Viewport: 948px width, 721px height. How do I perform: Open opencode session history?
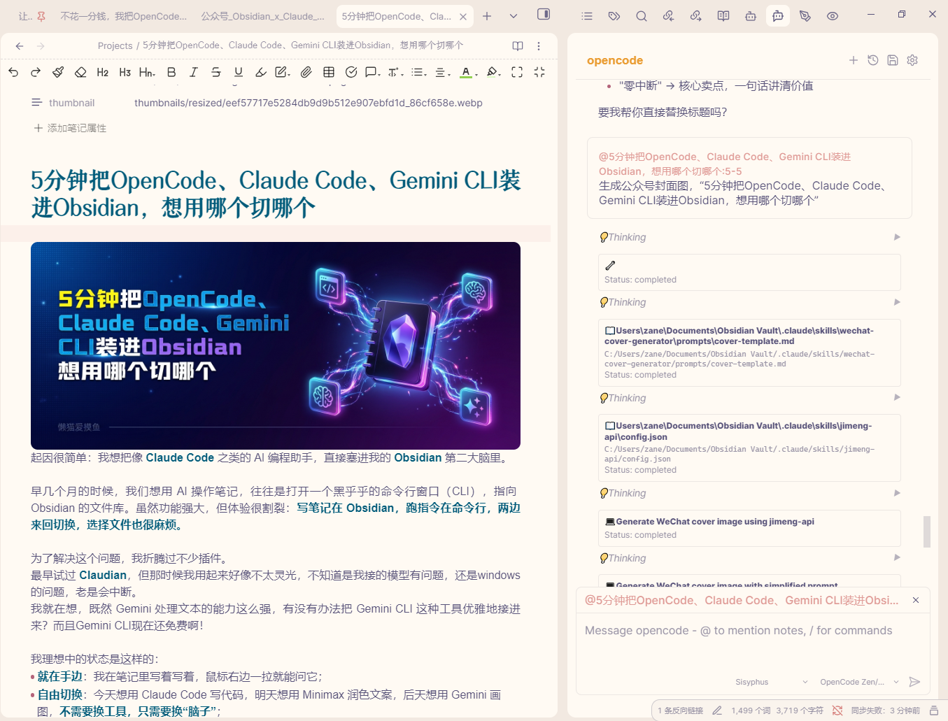coord(873,60)
